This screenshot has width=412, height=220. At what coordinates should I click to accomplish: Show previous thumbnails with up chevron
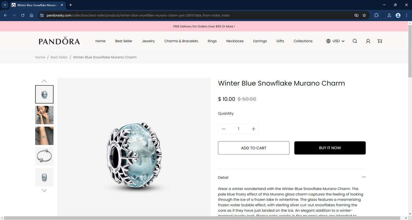click(x=44, y=81)
